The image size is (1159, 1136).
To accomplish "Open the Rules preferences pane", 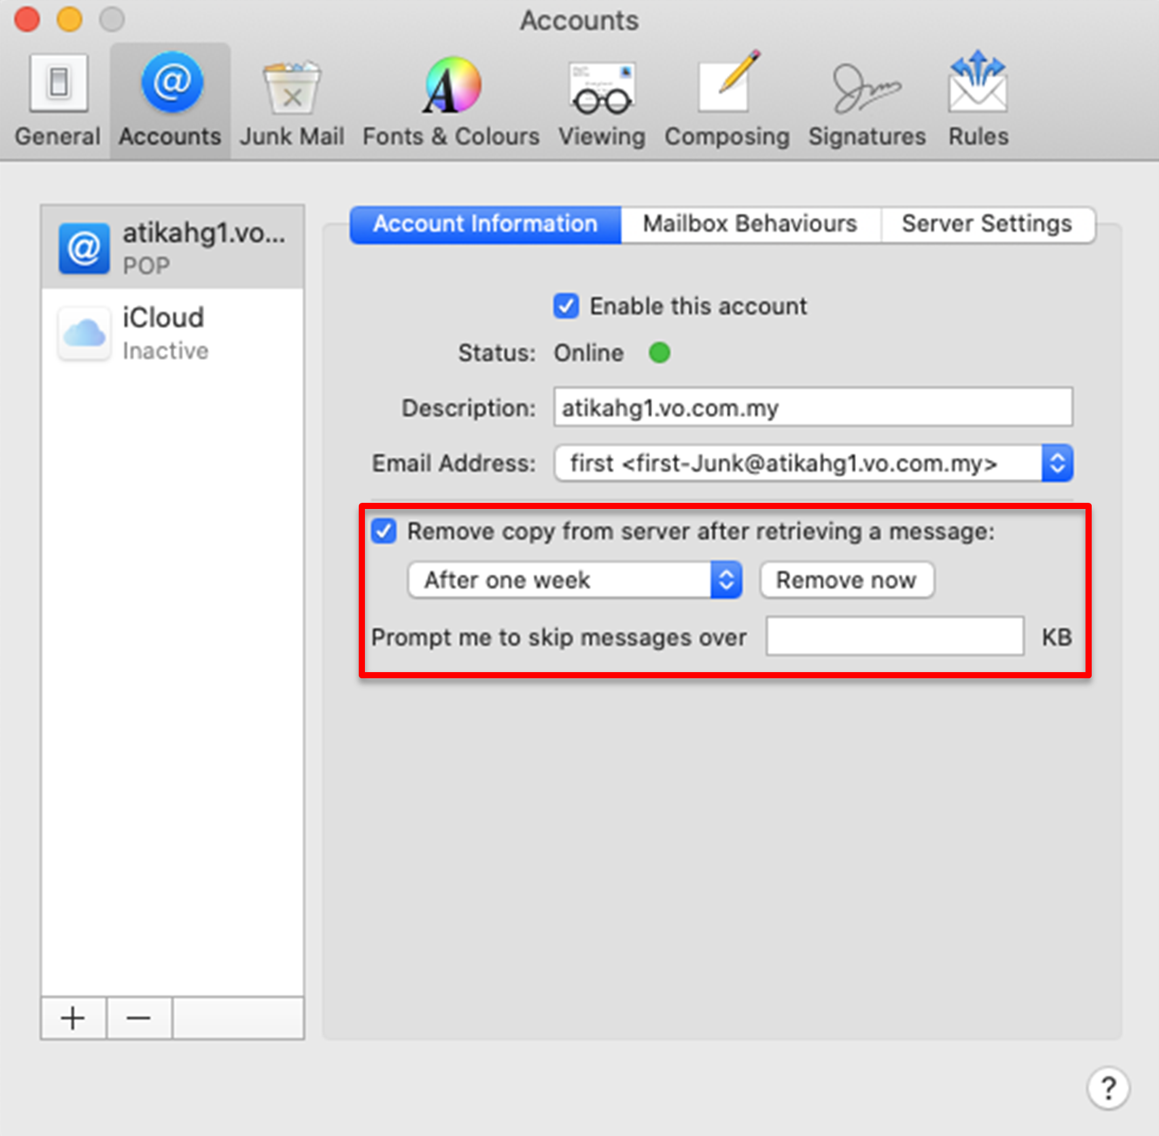I will [x=978, y=100].
